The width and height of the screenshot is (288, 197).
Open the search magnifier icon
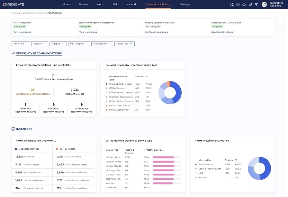(x=244, y=5)
